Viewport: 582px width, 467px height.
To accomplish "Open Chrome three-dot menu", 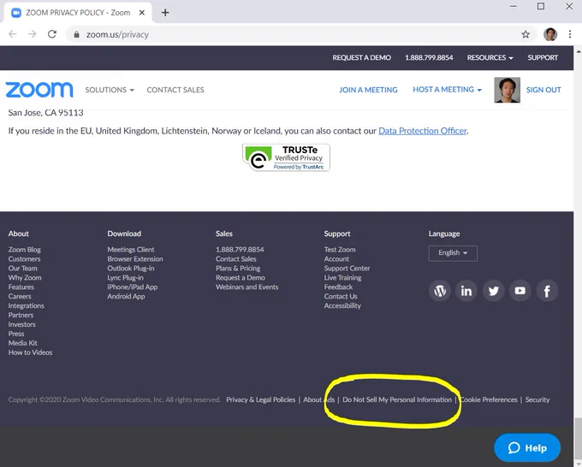I will tap(570, 34).
